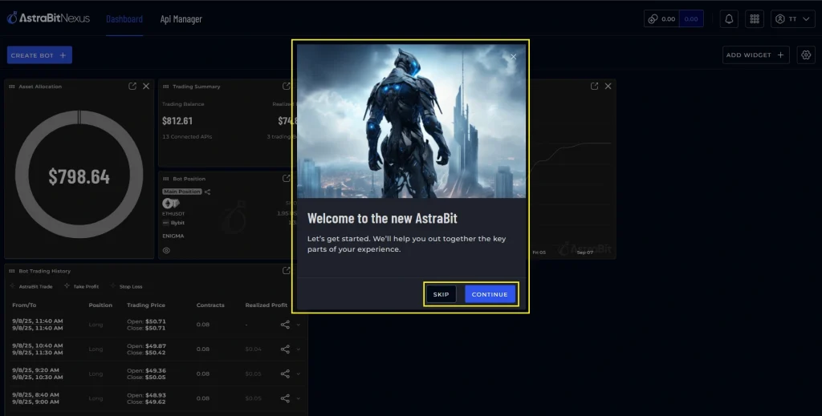Pop out the Bot Position widget
Image resolution: width=822 pixels, height=416 pixels.
287,179
